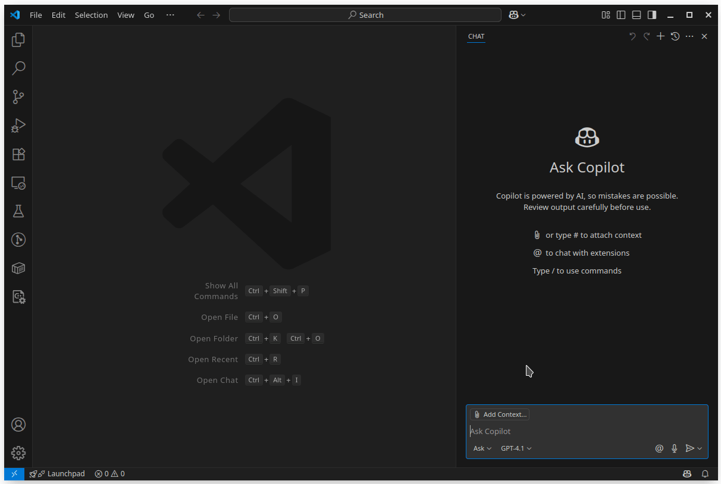Start a new chat with plus icon
The width and height of the screenshot is (721, 484).
pos(660,36)
